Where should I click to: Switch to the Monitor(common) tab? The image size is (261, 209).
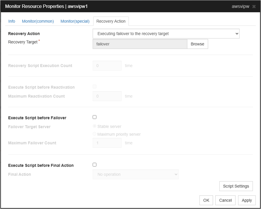click(x=38, y=21)
